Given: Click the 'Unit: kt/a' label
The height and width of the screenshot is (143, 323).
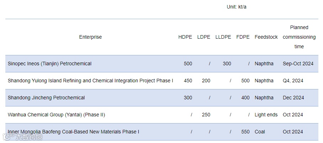Looking at the screenshot, I should tap(237, 7).
